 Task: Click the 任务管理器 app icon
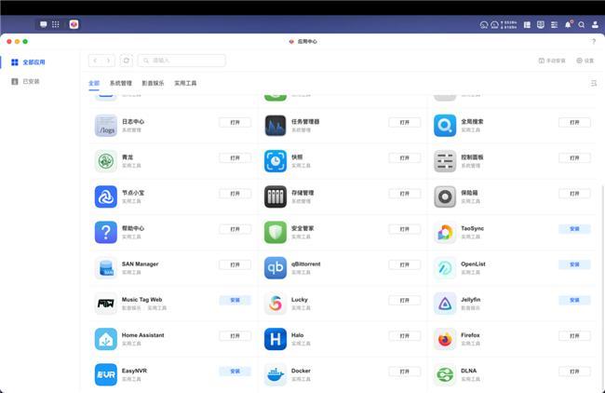(276, 126)
